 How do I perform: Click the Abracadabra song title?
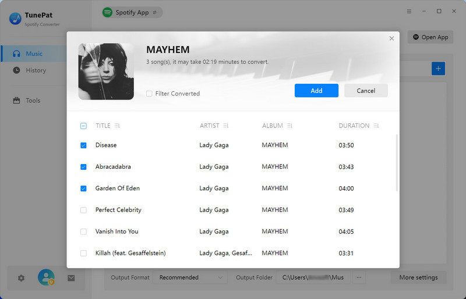[x=113, y=167]
